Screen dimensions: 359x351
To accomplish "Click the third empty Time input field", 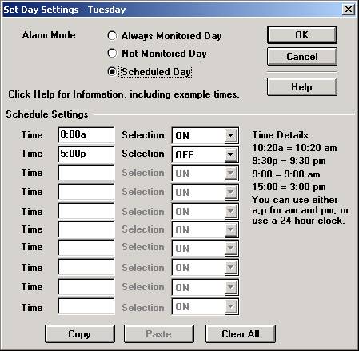I will point(86,173).
